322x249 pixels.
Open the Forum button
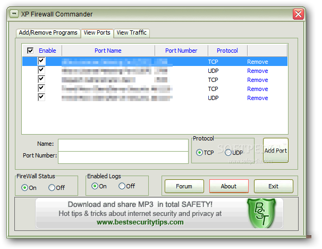[184, 186]
